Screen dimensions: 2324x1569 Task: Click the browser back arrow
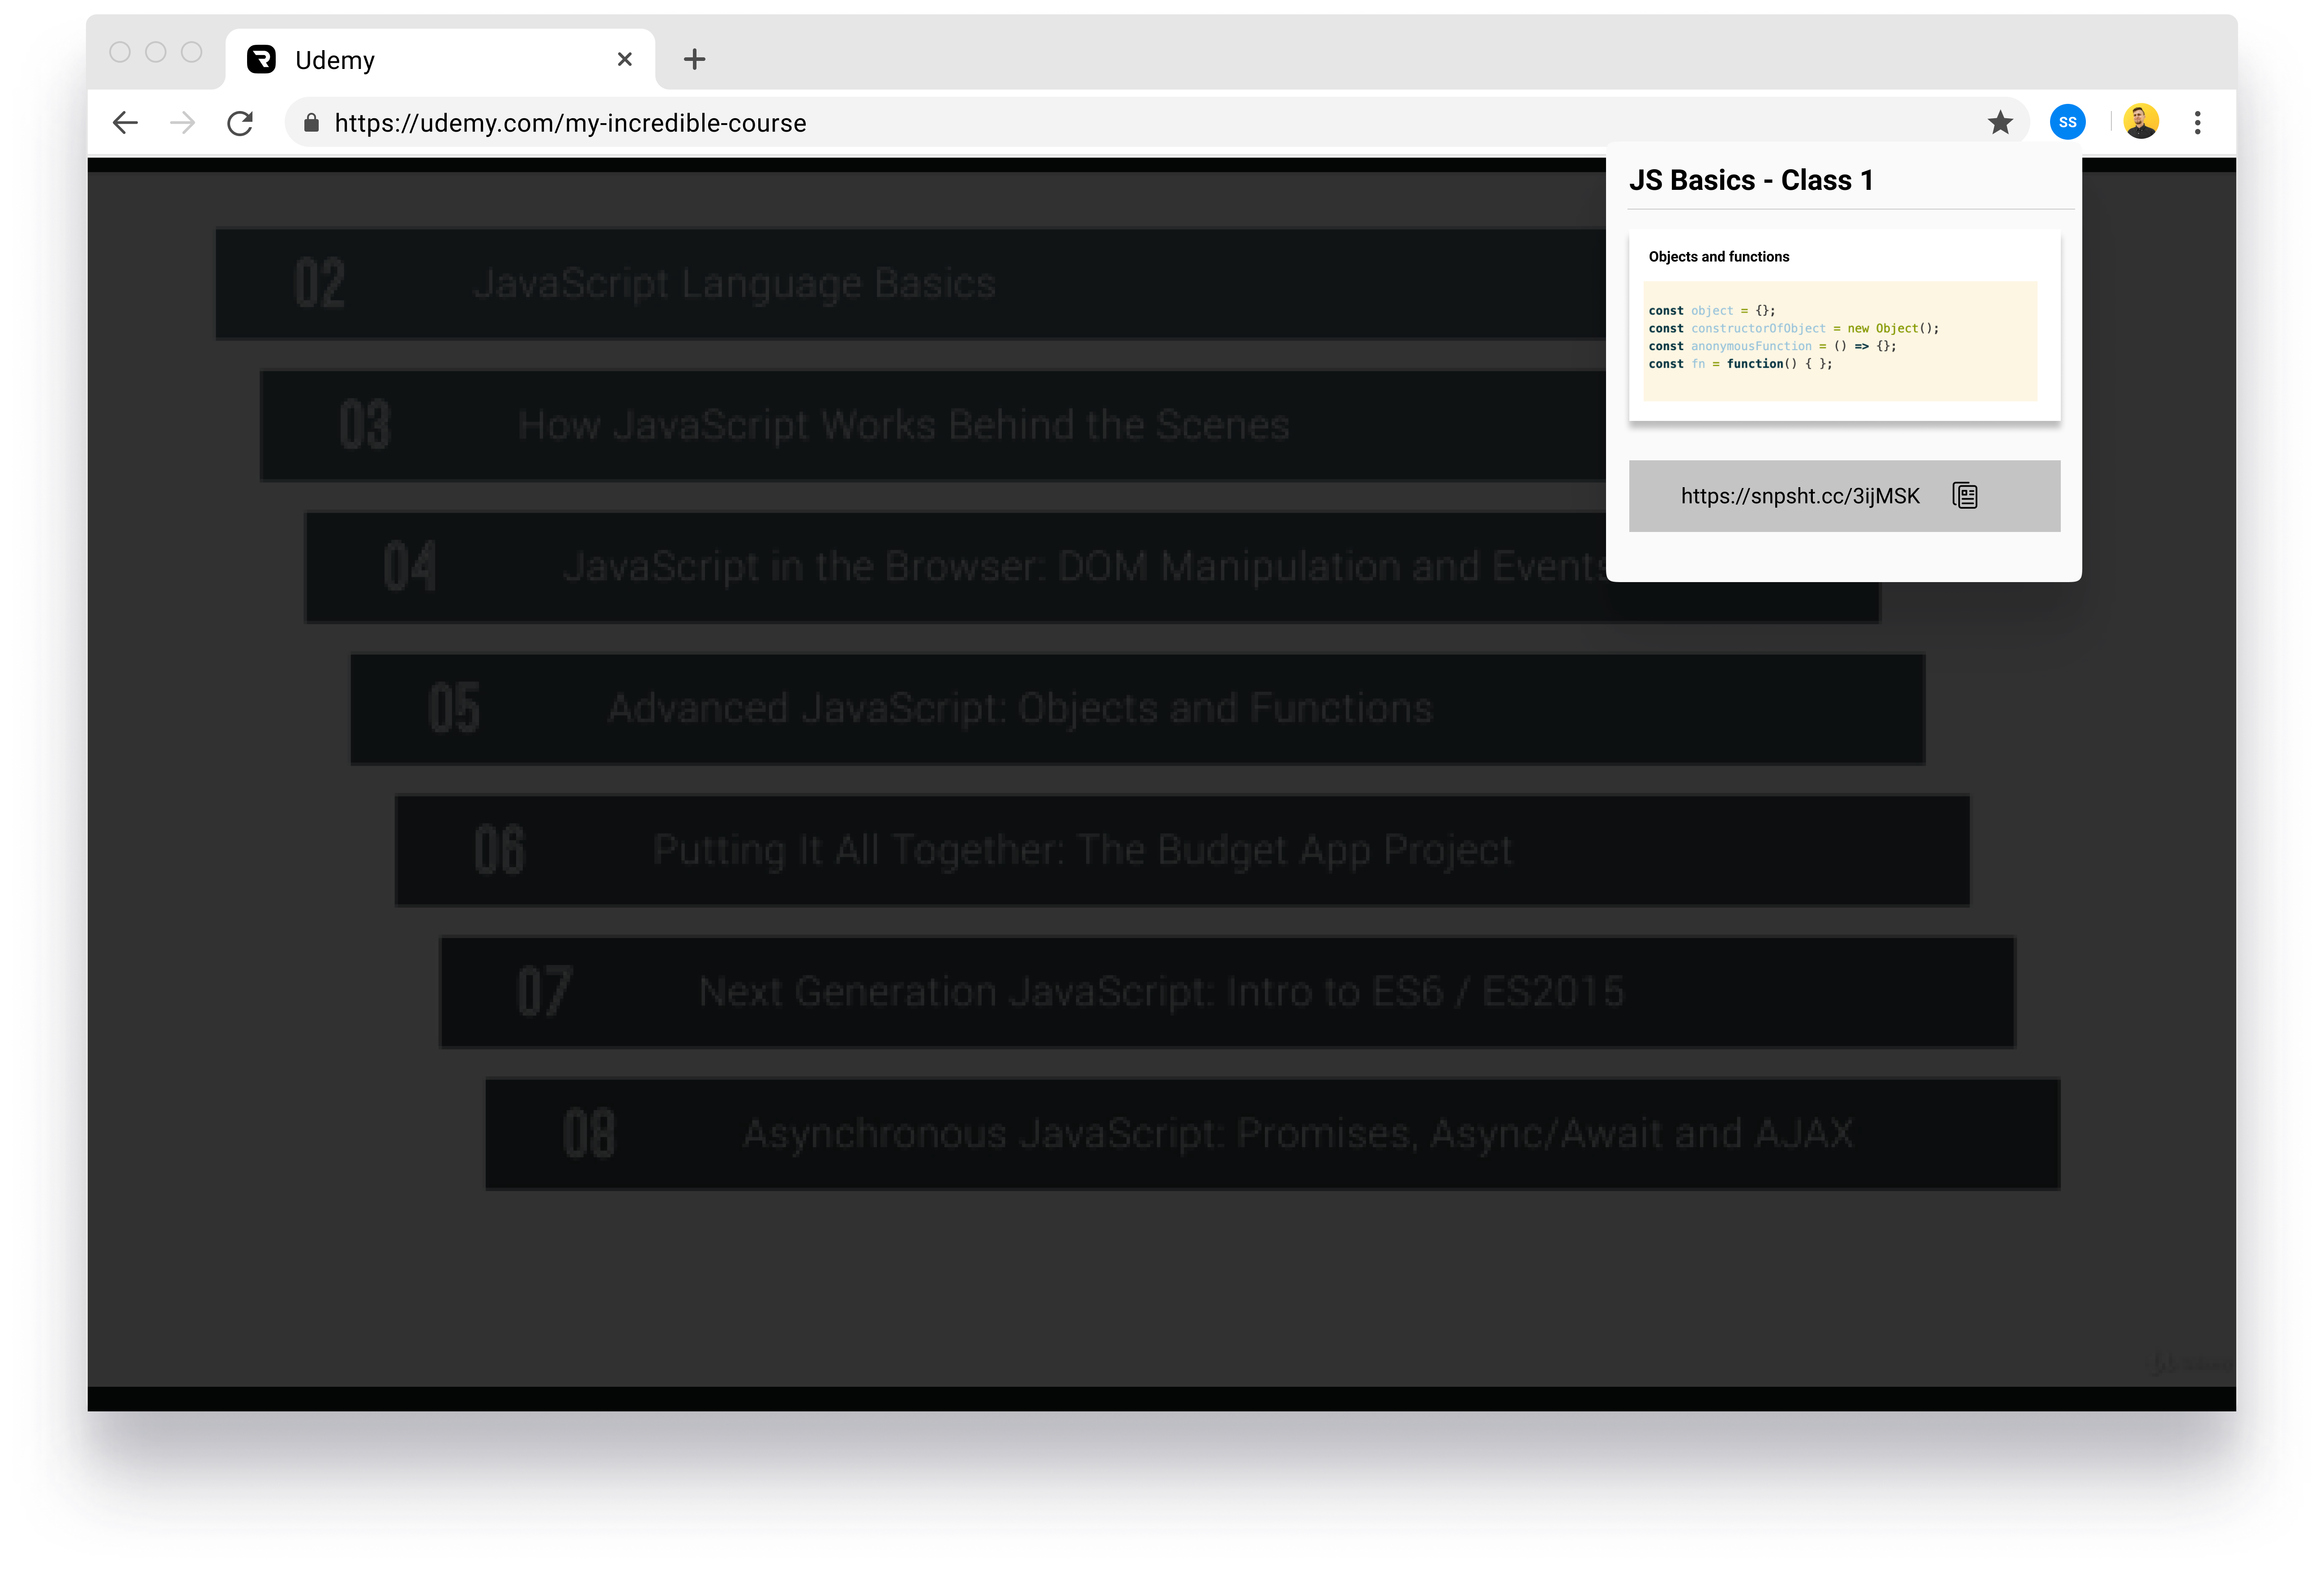(x=125, y=123)
